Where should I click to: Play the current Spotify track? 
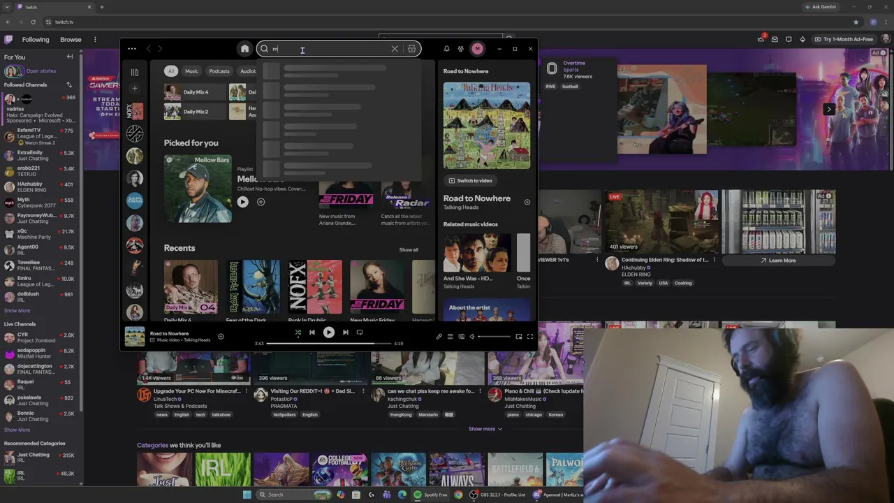[x=328, y=333]
